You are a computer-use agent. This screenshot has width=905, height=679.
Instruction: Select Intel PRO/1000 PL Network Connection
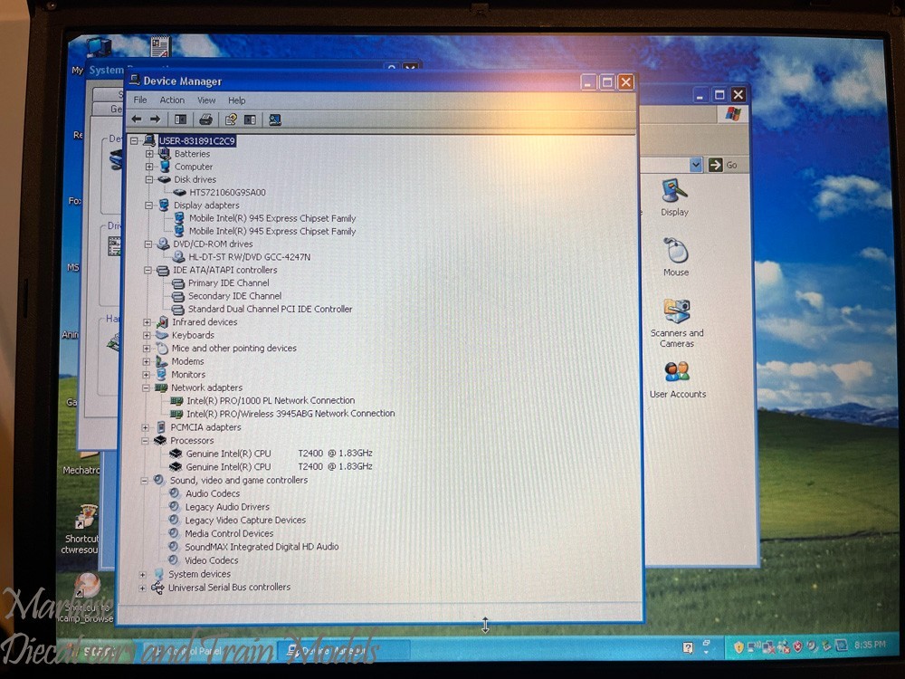(270, 400)
